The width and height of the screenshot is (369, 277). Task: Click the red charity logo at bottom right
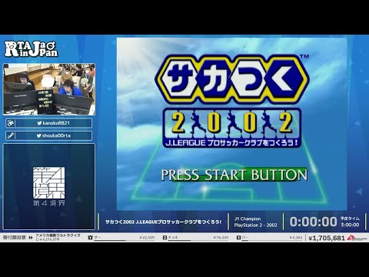(x=357, y=238)
